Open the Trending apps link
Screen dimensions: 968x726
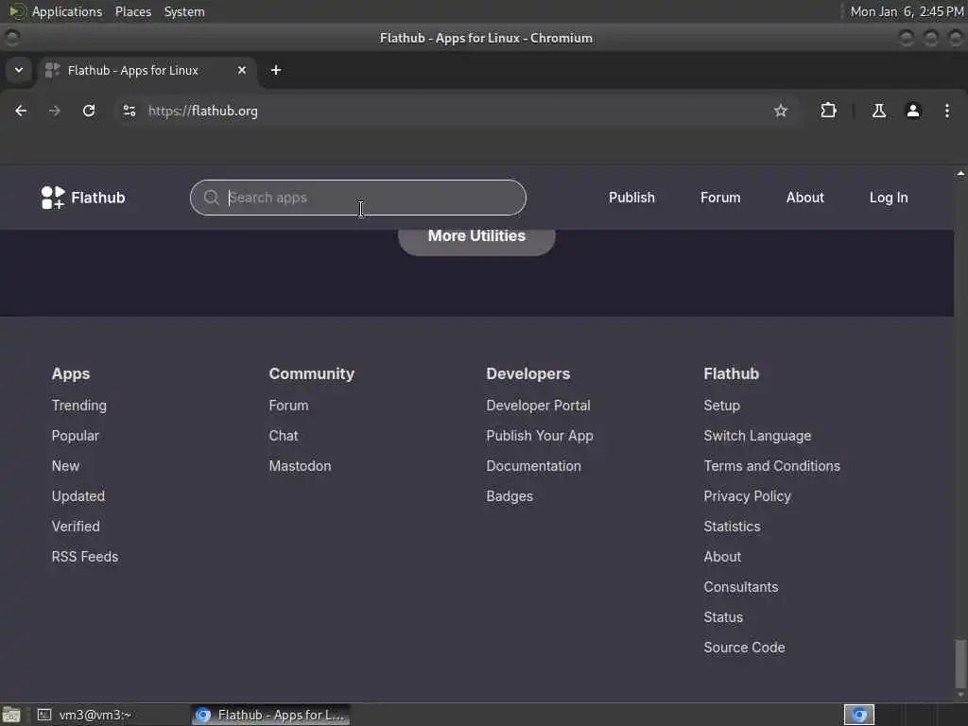(79, 406)
